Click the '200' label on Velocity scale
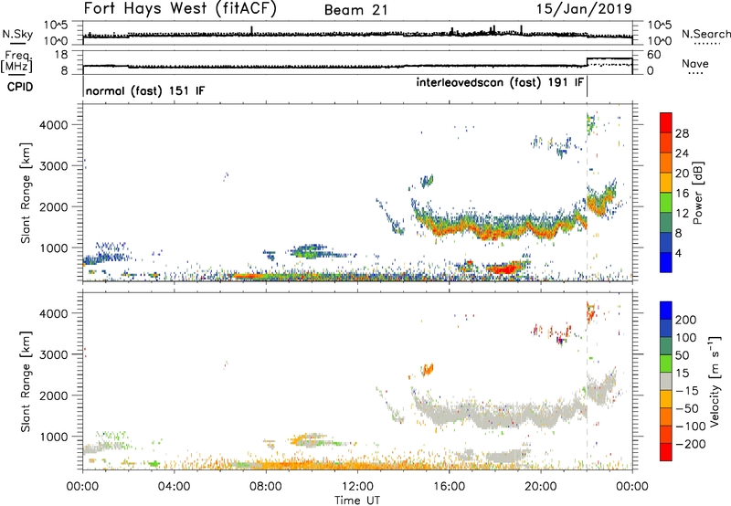Screen dimensions: 731x506 [686, 320]
